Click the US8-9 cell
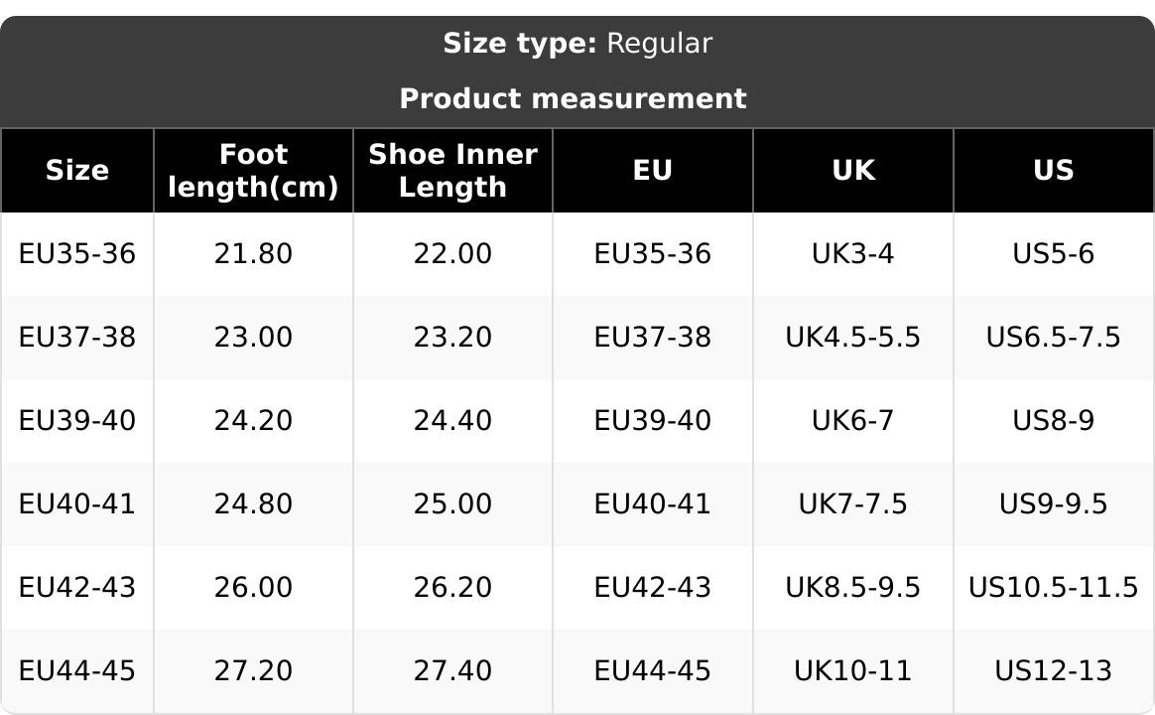Image resolution: width=1155 pixels, height=715 pixels. (1054, 421)
